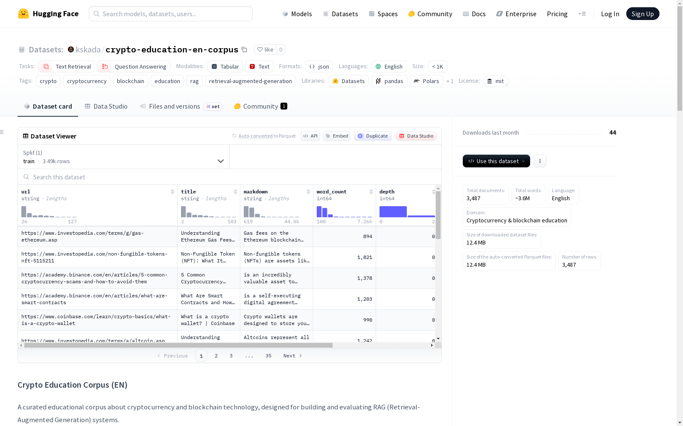Open the Datasets menu item
The image size is (683, 426).
click(x=340, y=14)
